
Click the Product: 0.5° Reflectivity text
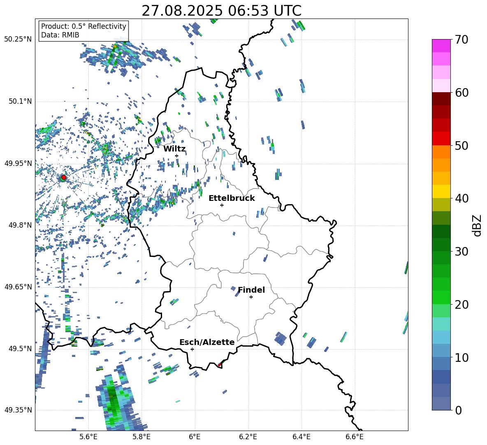(83, 26)
